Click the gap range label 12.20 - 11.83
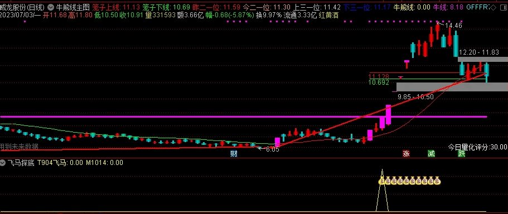The image size is (508, 214). (x=479, y=52)
